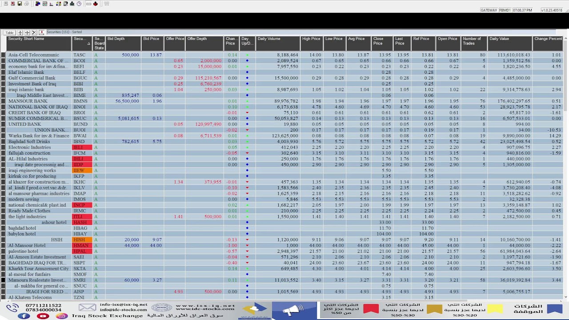The image size is (569, 320).
Task: Click the X icon in the table bar
Action: pyautogui.click(x=34, y=32)
